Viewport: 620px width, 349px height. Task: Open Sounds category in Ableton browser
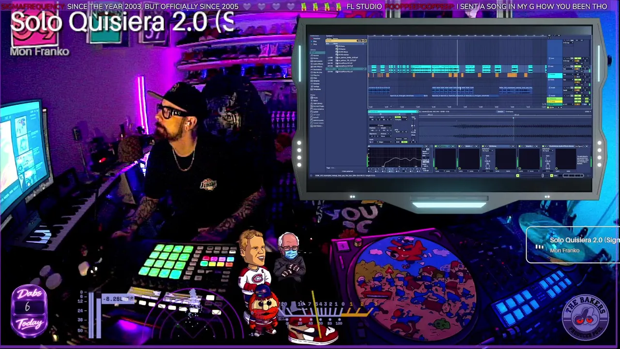point(315,55)
